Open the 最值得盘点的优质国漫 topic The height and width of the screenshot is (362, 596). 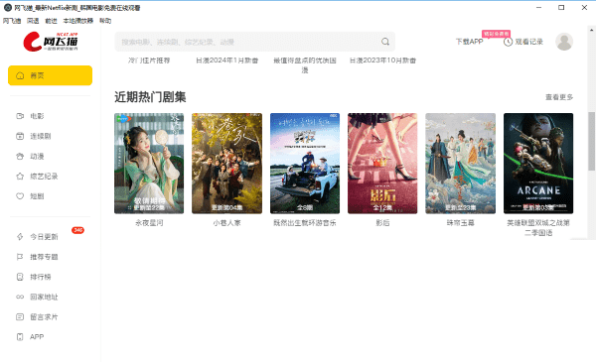[x=305, y=65]
